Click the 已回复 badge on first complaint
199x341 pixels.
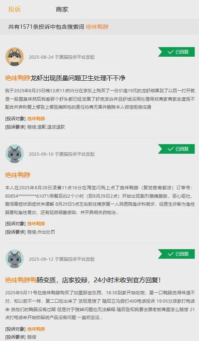pyautogui.click(x=176, y=52)
